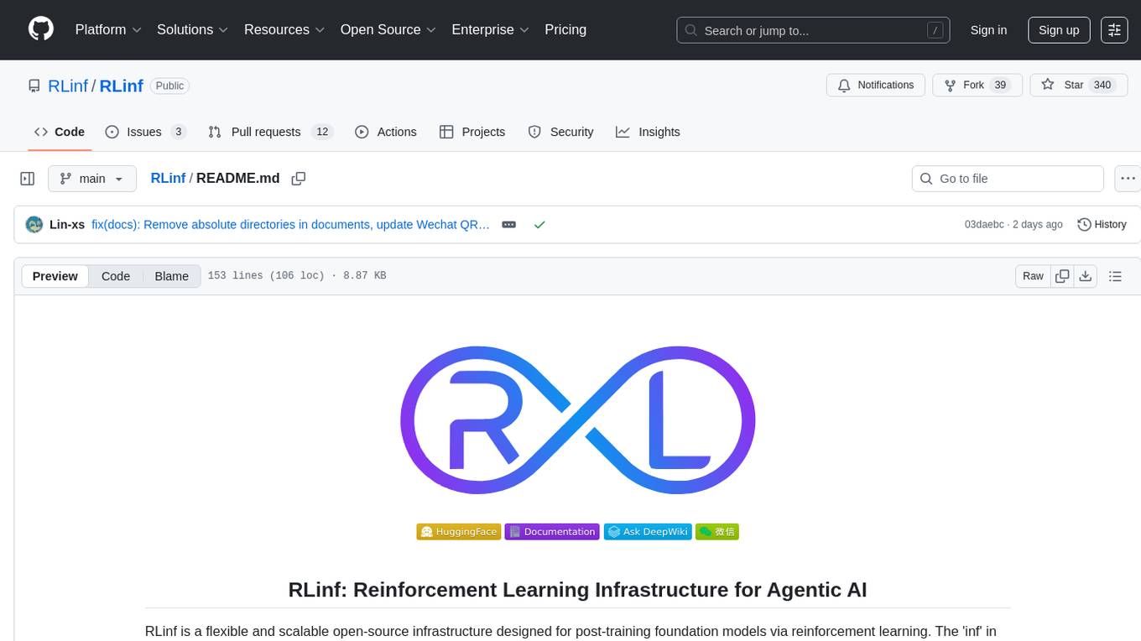Open the bold RLinf repository link
The height and width of the screenshot is (641, 1141).
[122, 86]
